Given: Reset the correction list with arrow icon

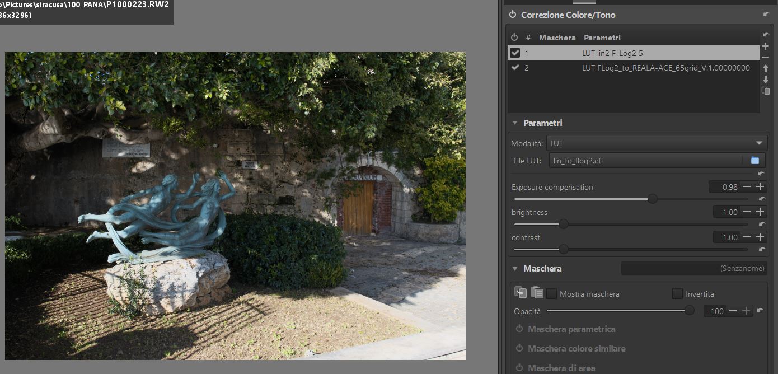Looking at the screenshot, I should 766,35.
